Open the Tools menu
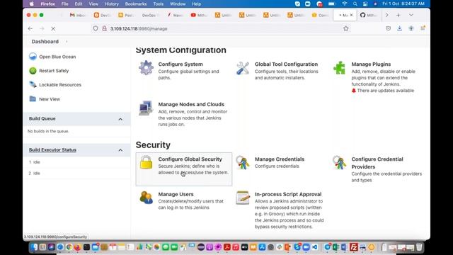 coord(158,4)
